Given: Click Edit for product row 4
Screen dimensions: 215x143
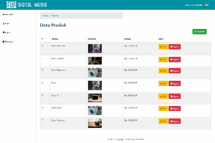Looking at the screenshot, I should (163, 83).
